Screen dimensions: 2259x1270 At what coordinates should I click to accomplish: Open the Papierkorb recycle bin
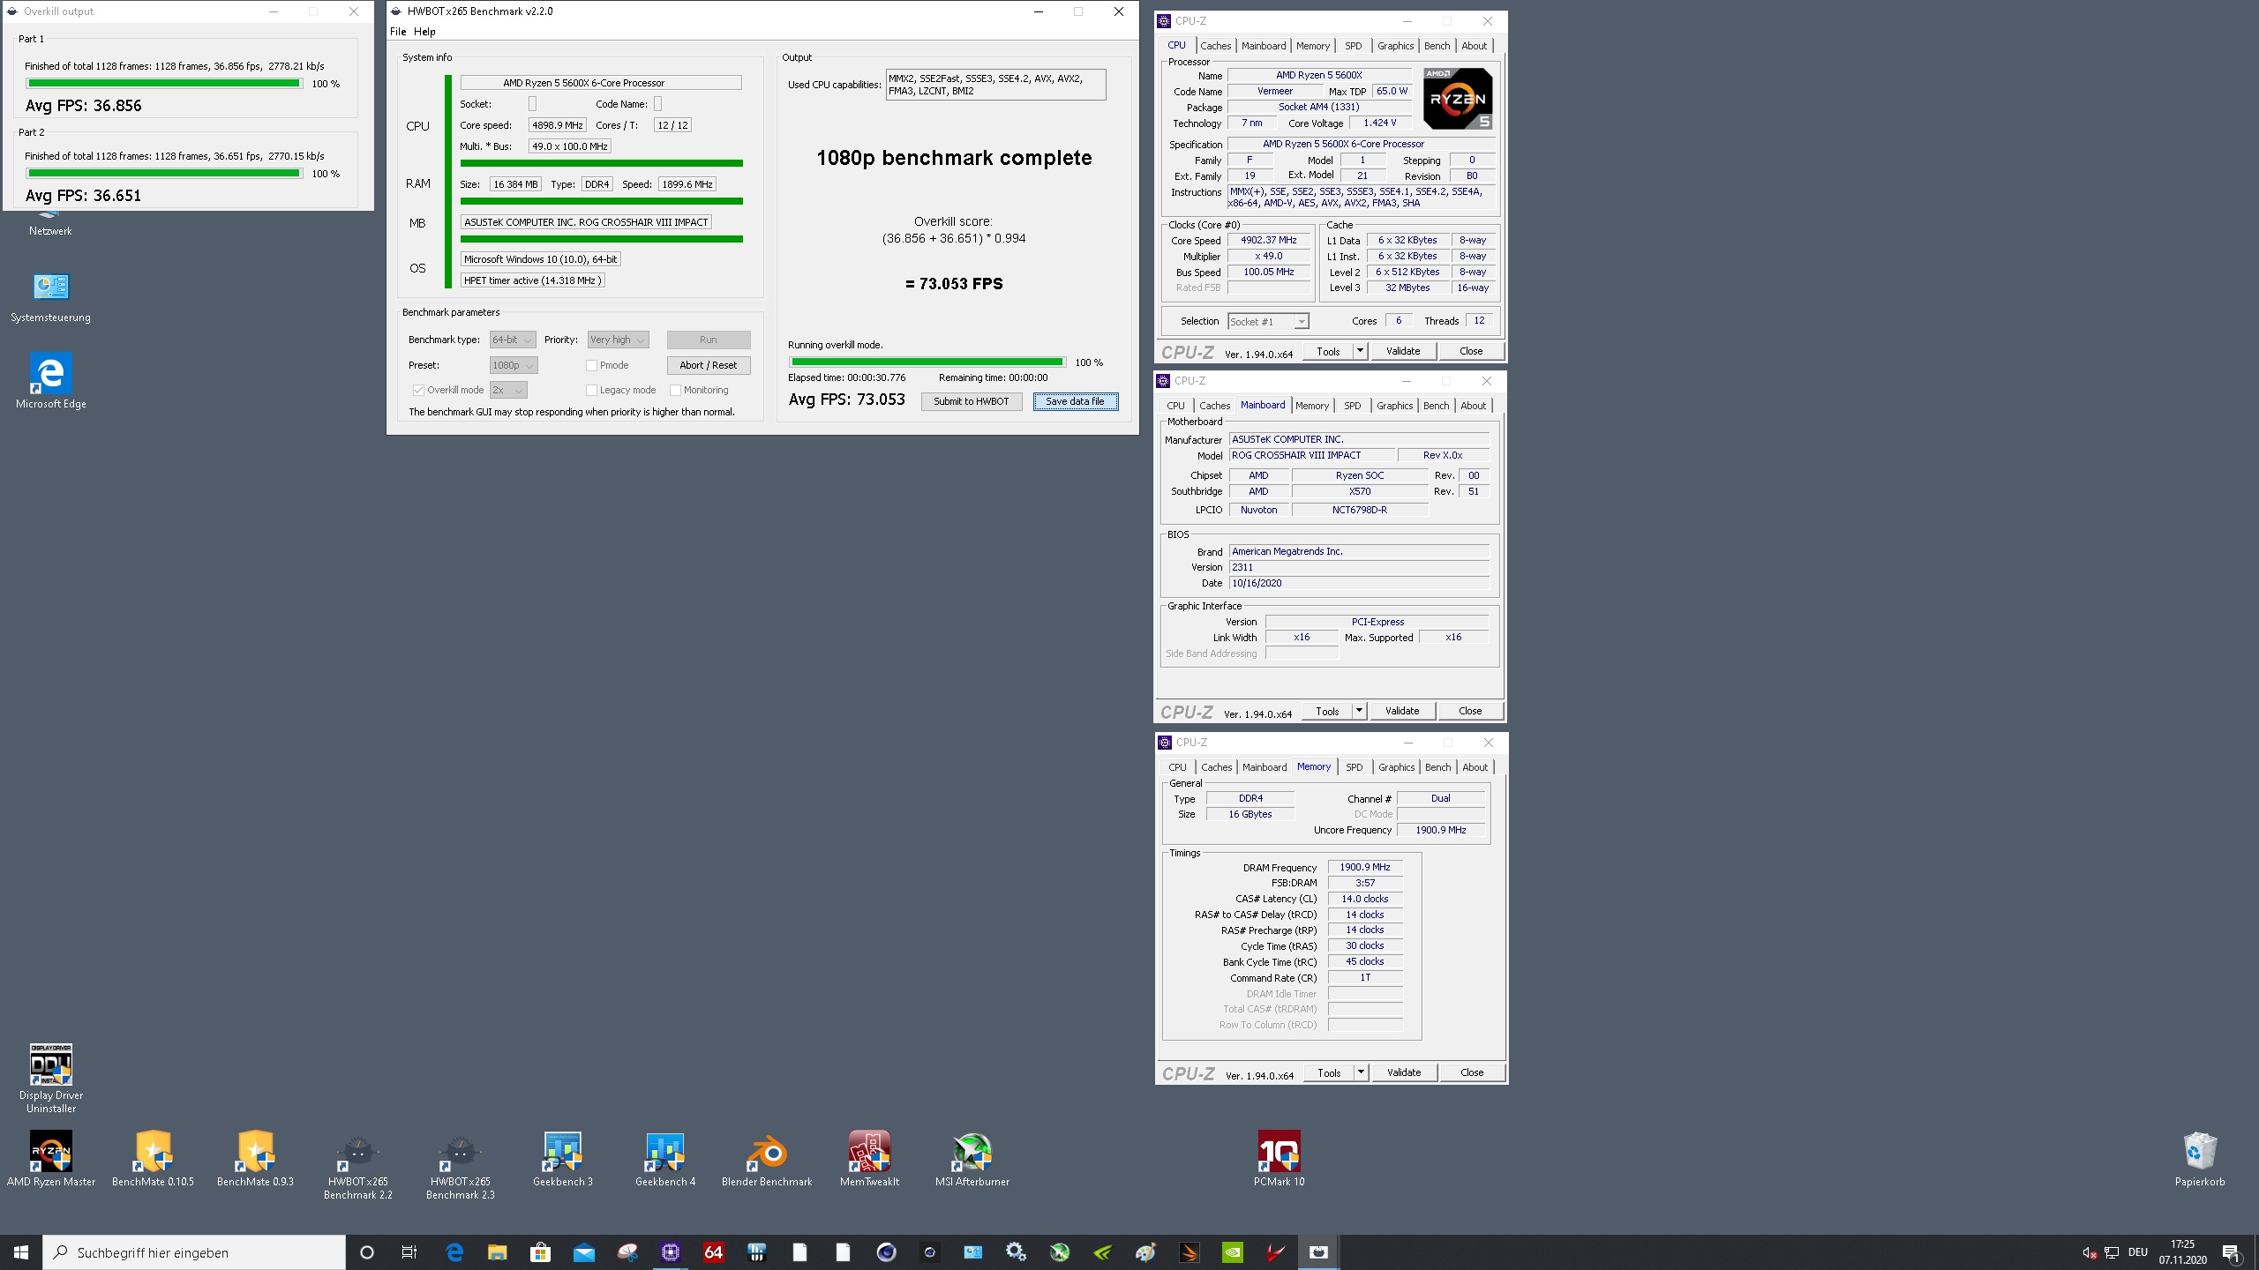[2199, 1159]
